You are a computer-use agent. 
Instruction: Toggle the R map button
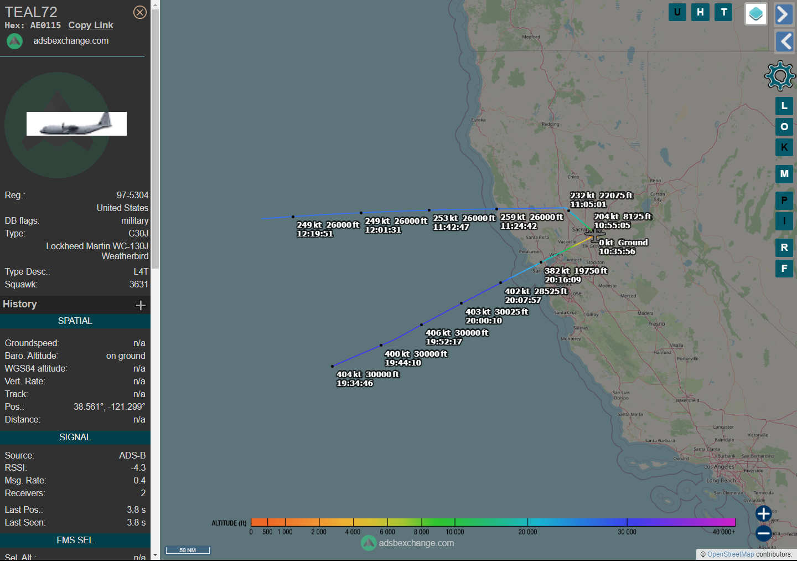(784, 248)
